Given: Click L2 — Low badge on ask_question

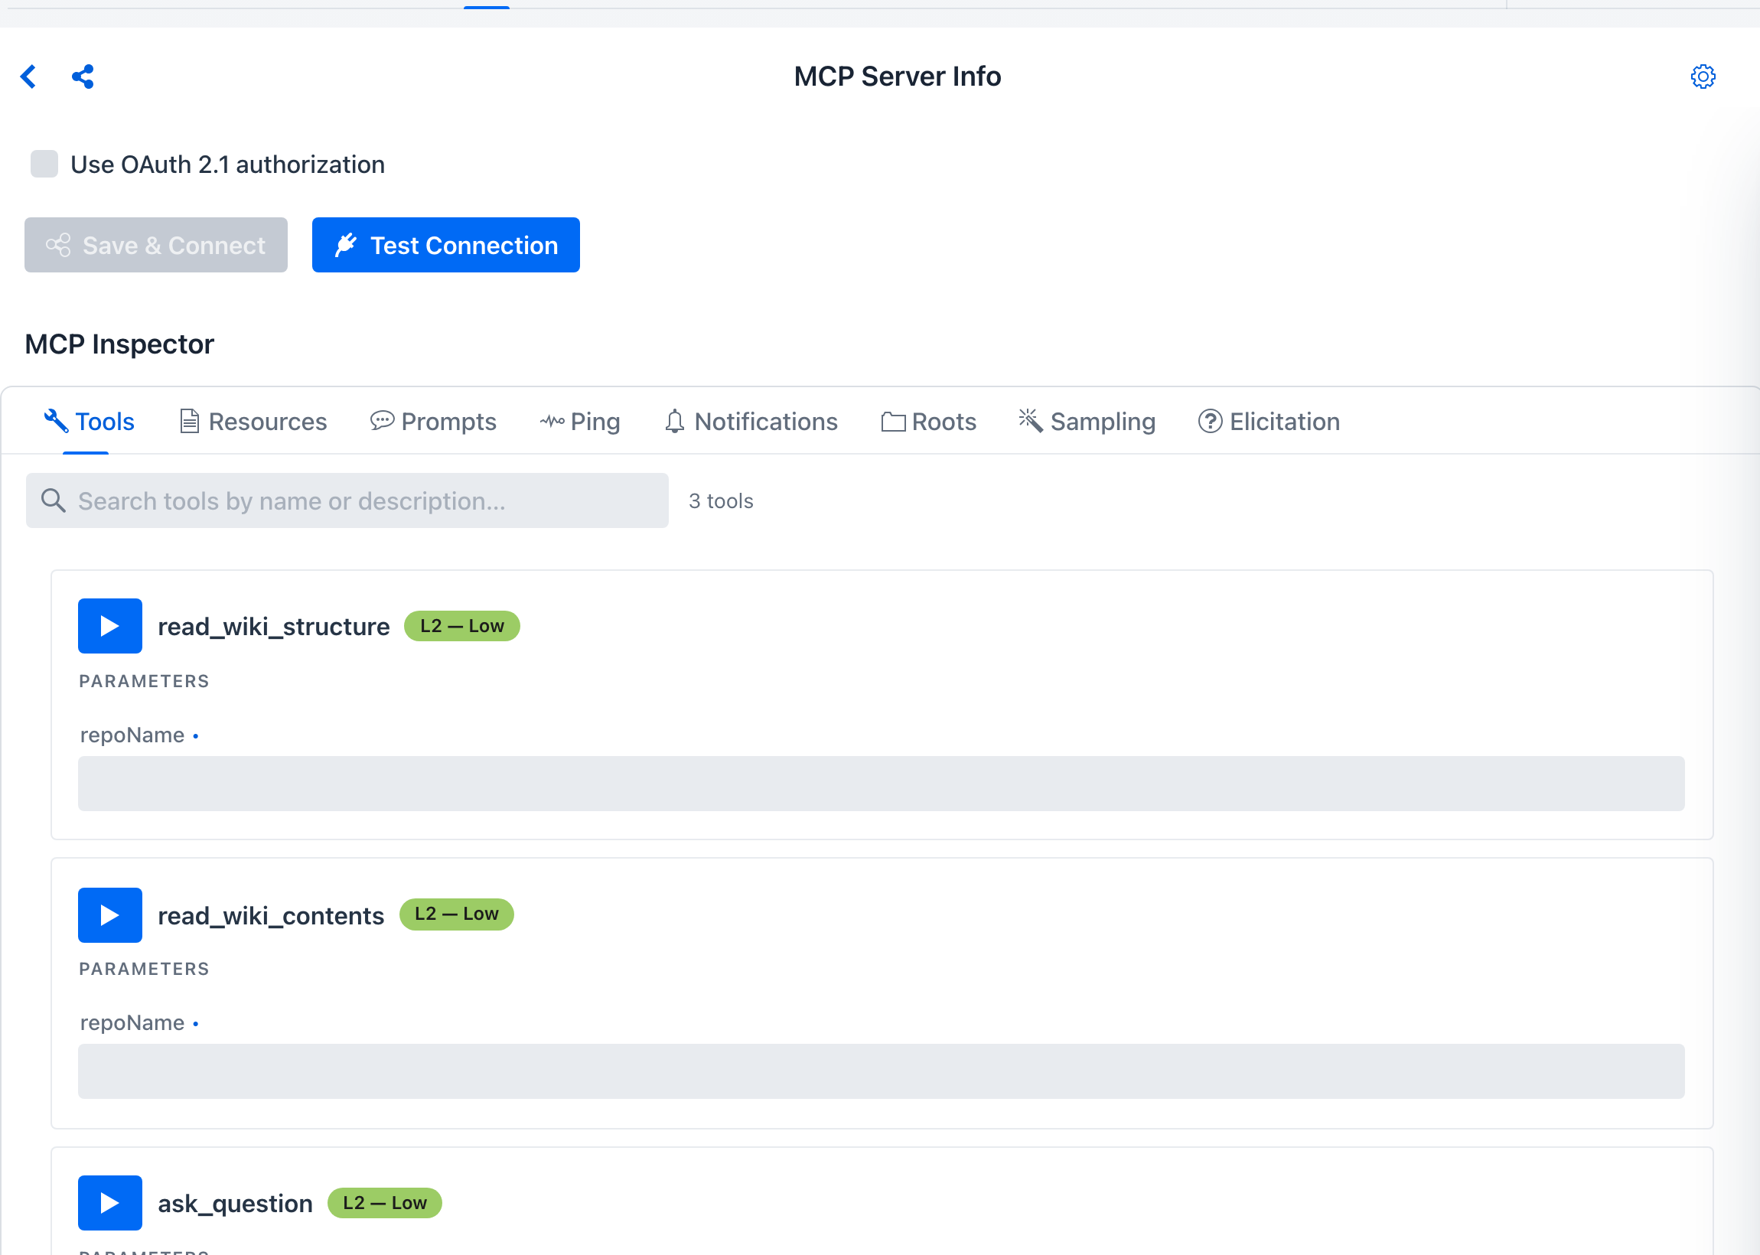Looking at the screenshot, I should [385, 1203].
